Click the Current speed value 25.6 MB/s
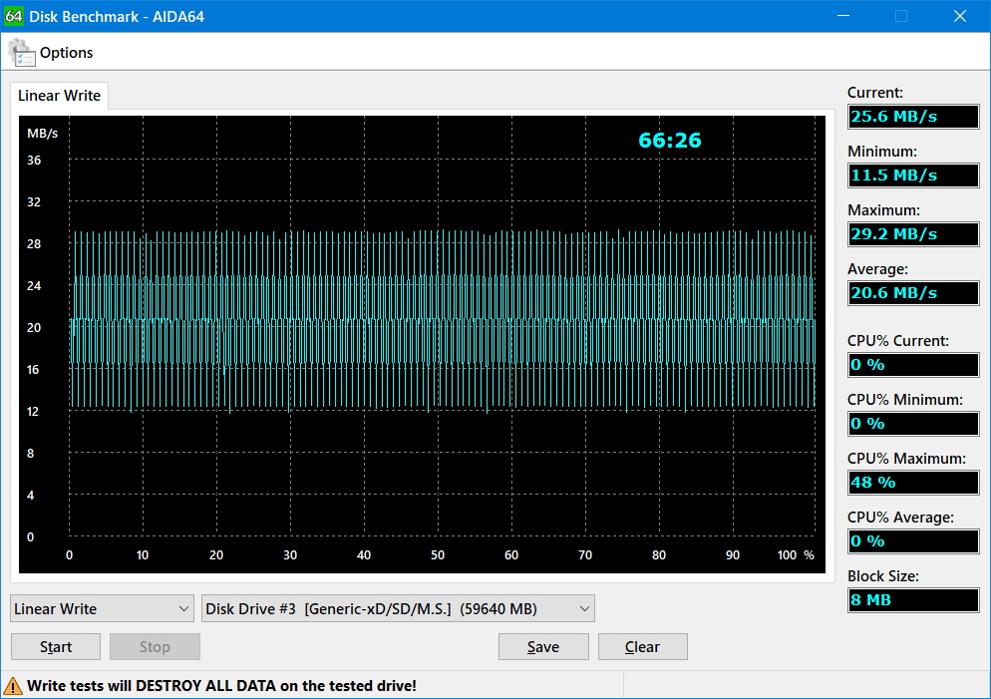 click(x=913, y=117)
